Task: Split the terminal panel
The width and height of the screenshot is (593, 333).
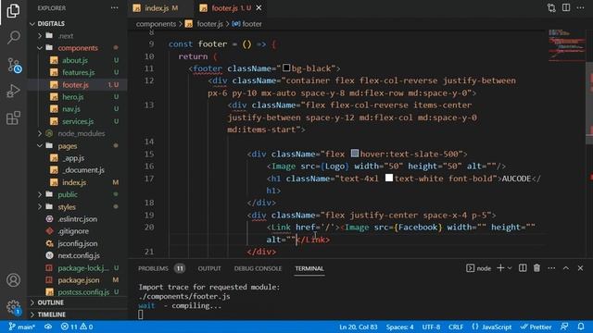Action: coord(523,268)
